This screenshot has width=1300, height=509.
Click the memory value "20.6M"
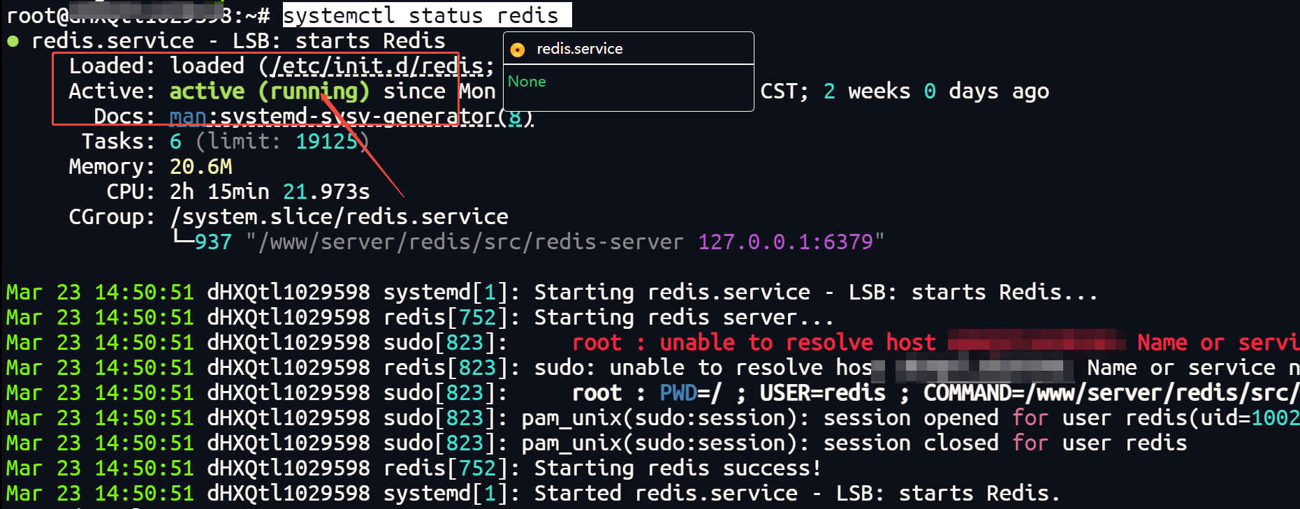pos(201,166)
